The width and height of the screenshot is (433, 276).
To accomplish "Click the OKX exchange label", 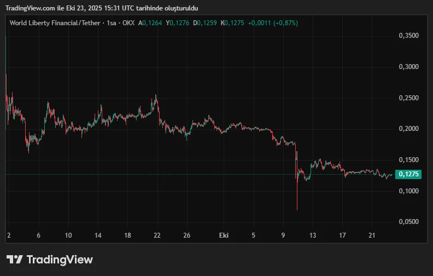I will click(129, 23).
